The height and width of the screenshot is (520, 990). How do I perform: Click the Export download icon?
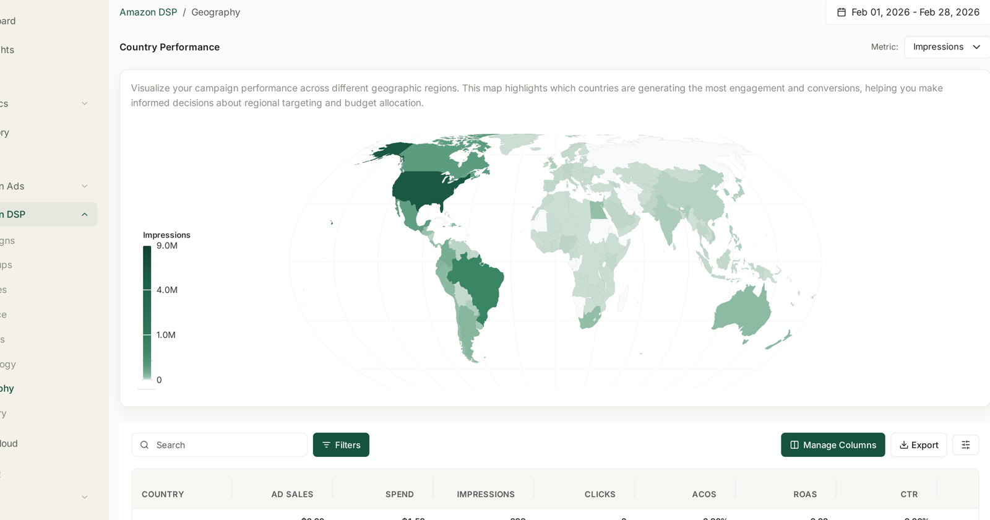[x=904, y=445]
